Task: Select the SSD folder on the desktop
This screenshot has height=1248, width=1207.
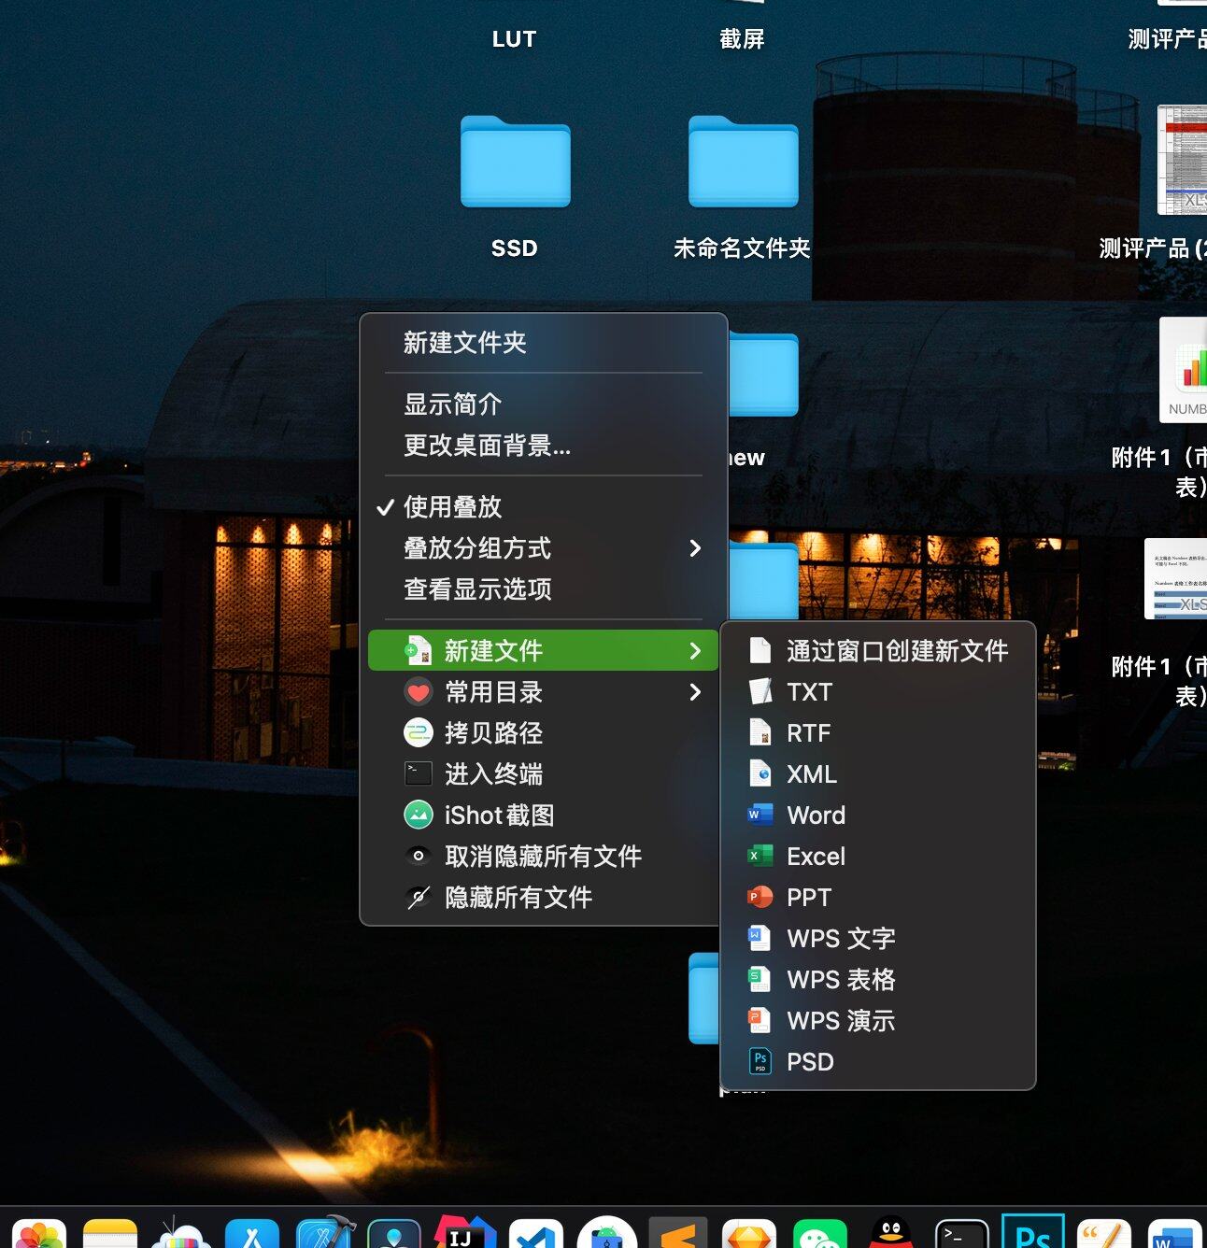Action: tap(515, 162)
